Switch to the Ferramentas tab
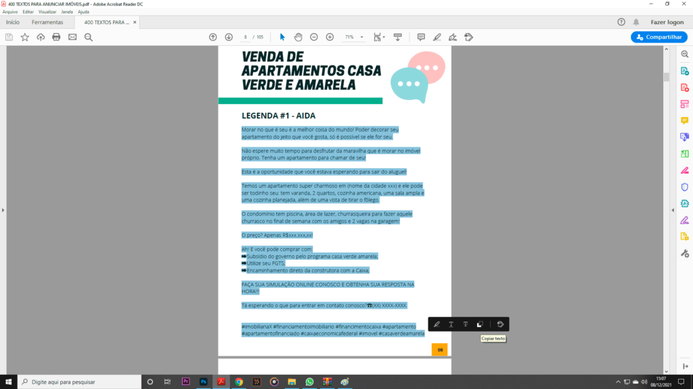The width and height of the screenshot is (693, 389). coord(47,22)
